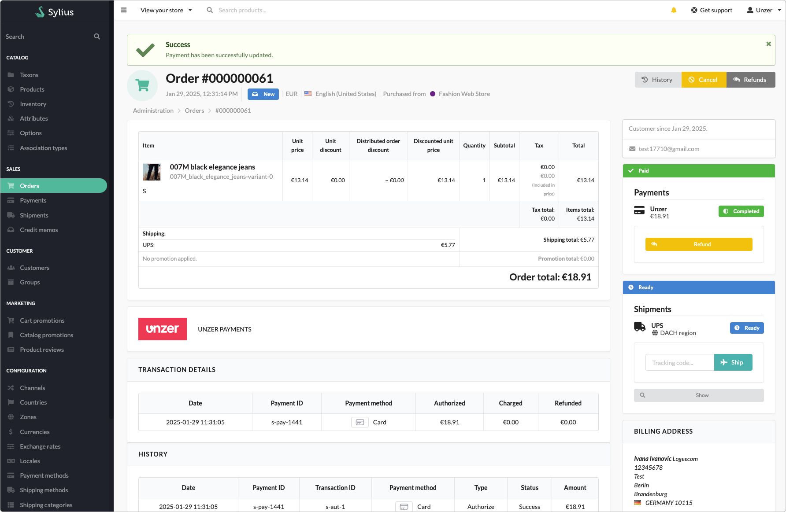Click the envelope icon beside customer email
The height and width of the screenshot is (512, 786).
[x=632, y=149]
